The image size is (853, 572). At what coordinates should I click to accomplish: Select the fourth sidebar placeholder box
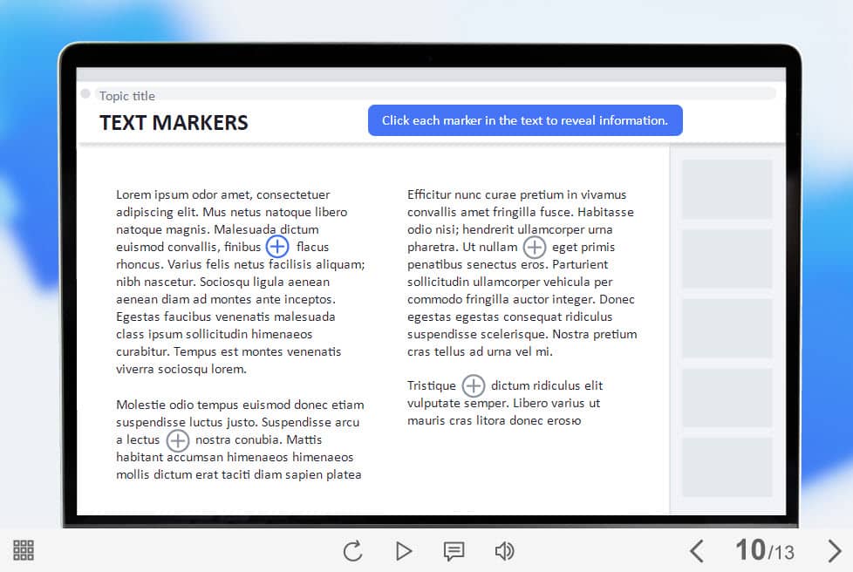(727, 398)
